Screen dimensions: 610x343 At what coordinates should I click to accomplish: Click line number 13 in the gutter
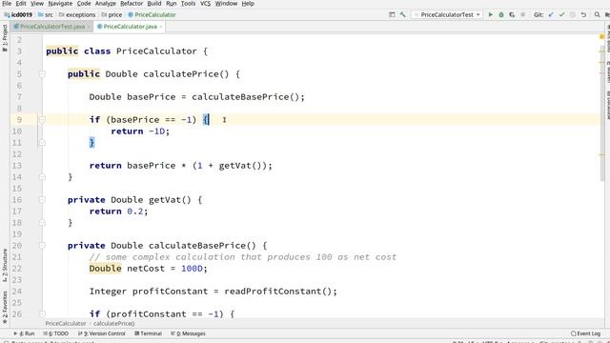[17, 166]
